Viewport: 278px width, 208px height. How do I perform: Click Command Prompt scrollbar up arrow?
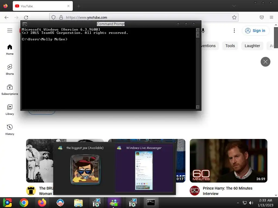tap(198, 30)
